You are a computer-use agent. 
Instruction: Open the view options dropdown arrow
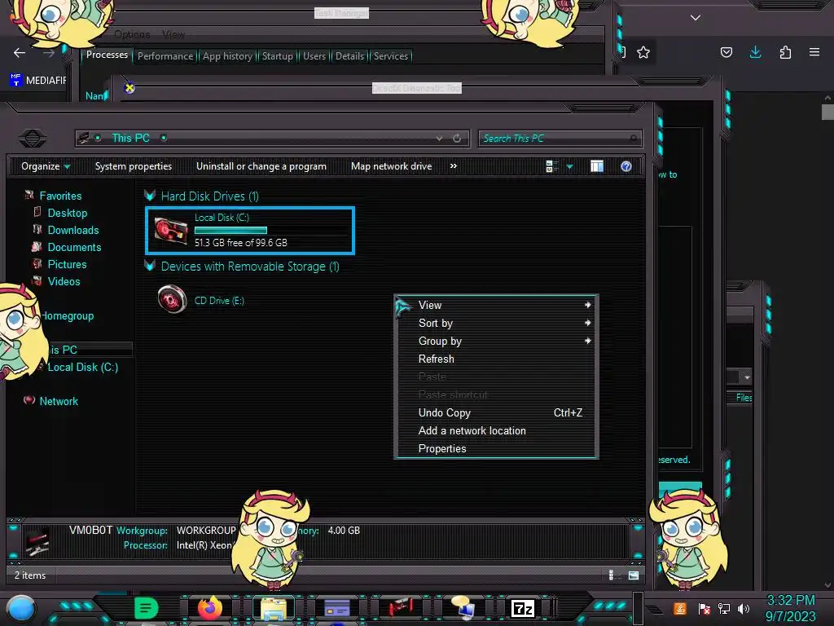[569, 166]
